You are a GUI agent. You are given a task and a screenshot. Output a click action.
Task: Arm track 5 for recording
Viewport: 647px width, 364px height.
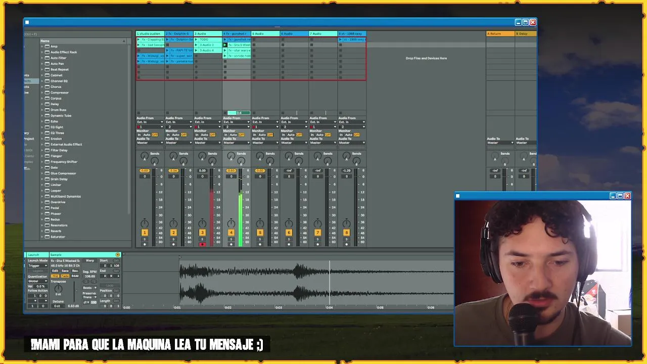[x=260, y=245]
